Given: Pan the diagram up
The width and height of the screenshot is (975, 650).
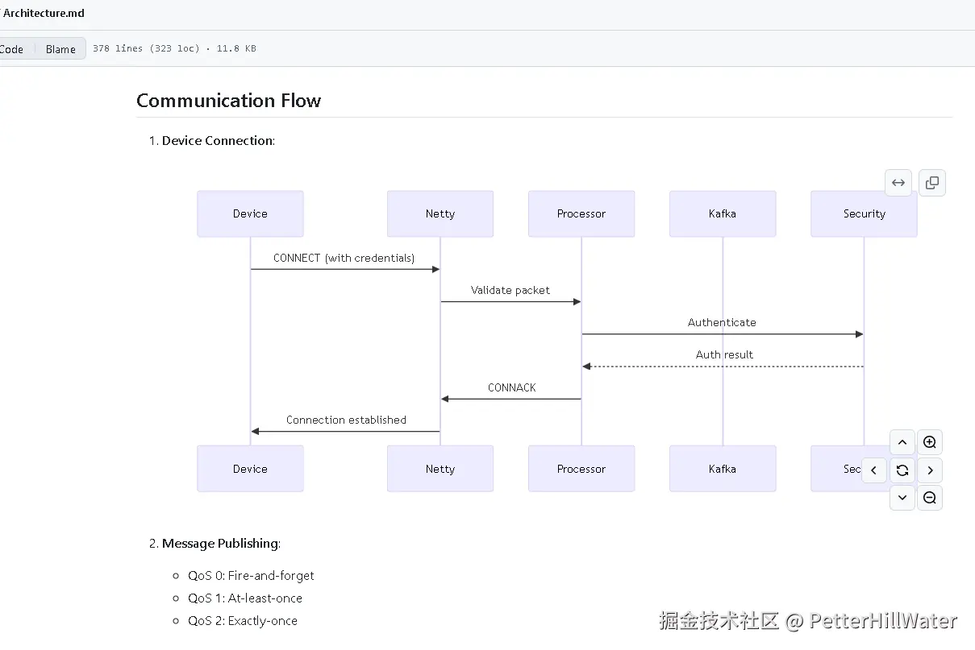Looking at the screenshot, I should tap(902, 442).
